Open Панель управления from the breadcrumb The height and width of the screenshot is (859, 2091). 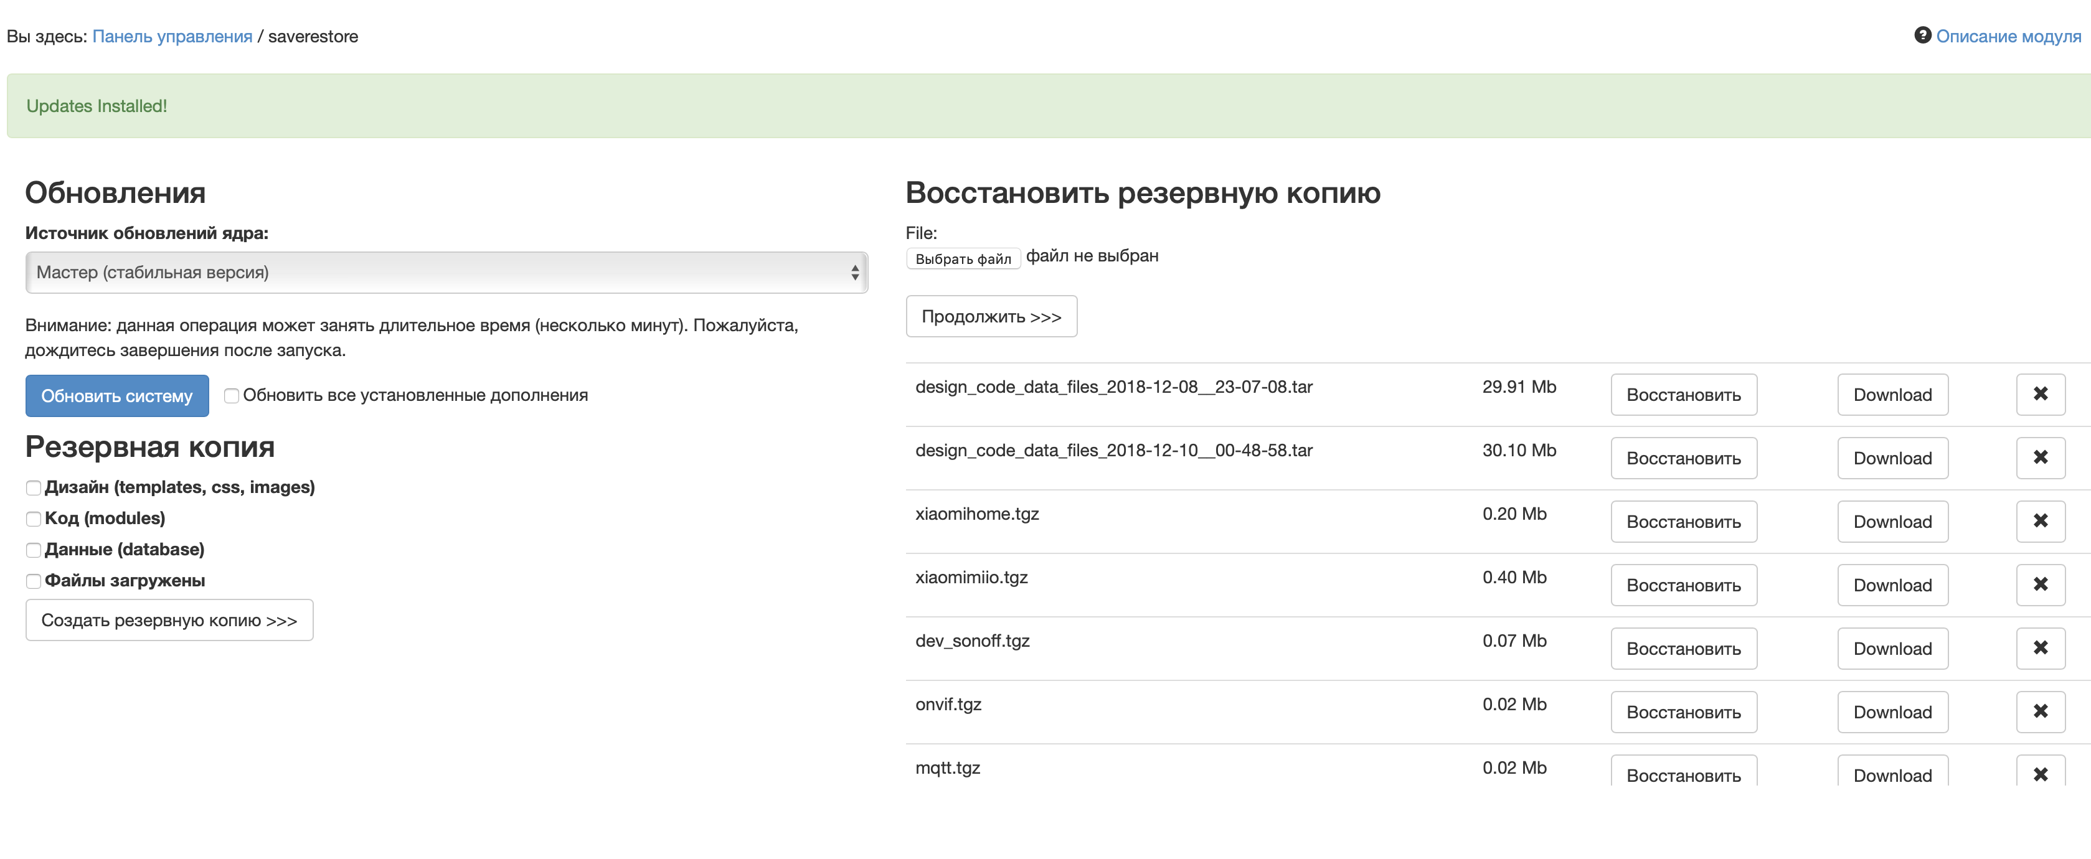172,35
